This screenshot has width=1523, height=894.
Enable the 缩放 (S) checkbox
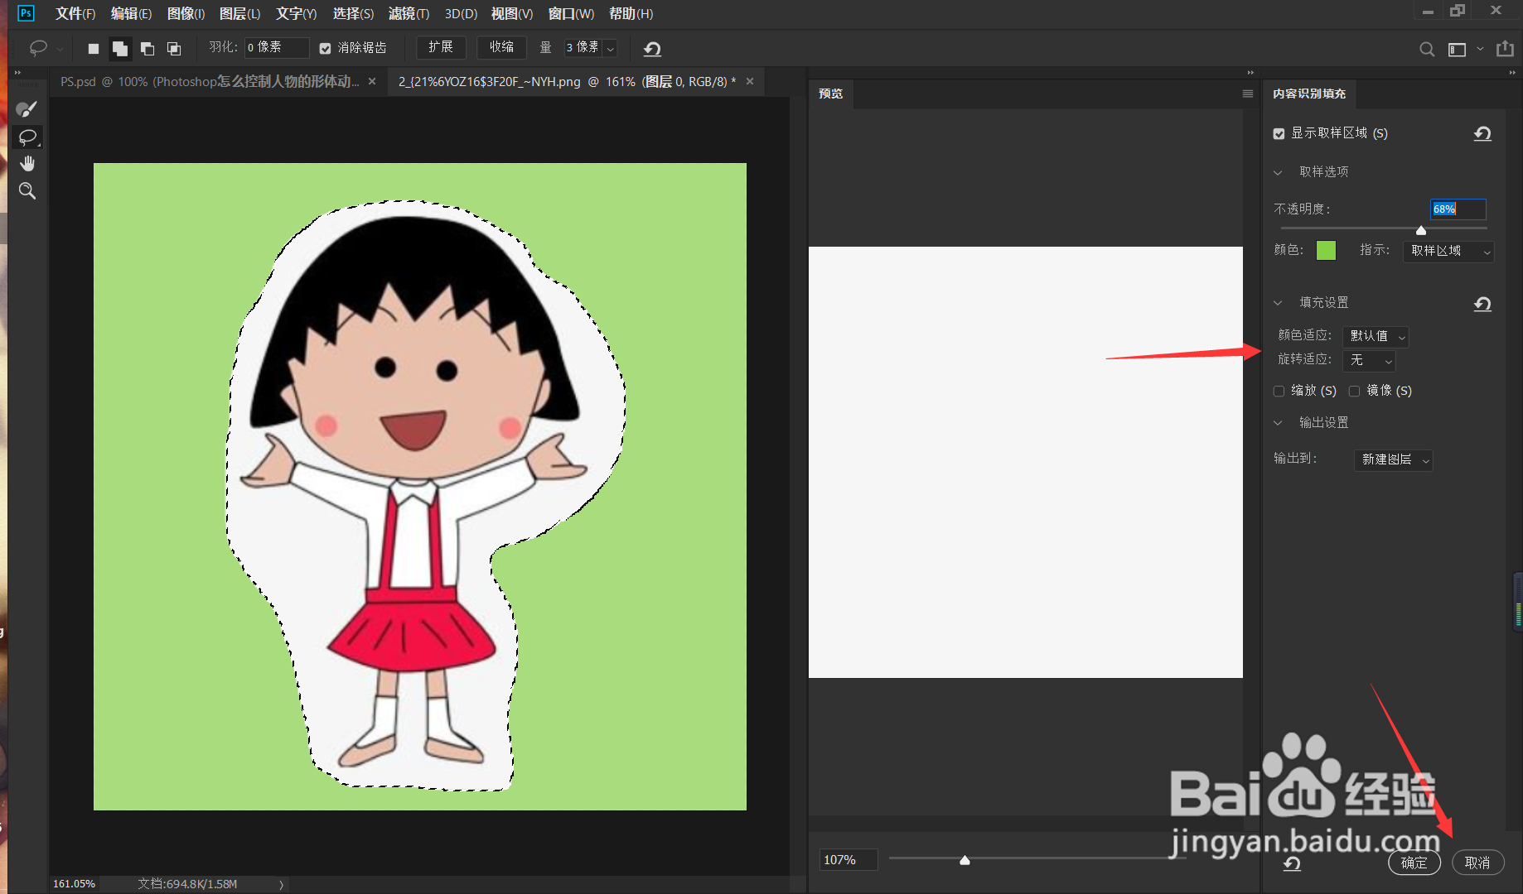coord(1279,391)
